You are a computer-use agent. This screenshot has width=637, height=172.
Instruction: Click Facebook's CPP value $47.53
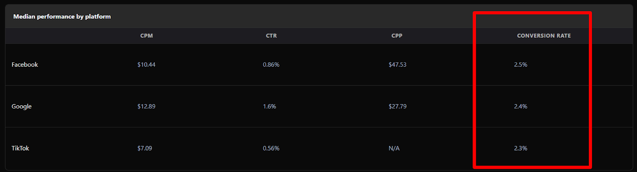397,65
